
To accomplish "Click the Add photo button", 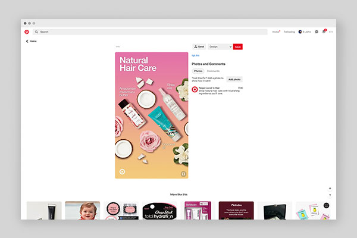I will pyautogui.click(x=234, y=80).
